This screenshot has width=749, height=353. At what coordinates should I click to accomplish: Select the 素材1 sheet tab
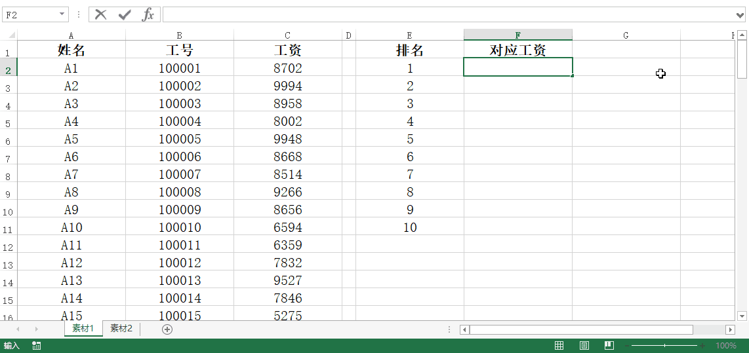83,329
